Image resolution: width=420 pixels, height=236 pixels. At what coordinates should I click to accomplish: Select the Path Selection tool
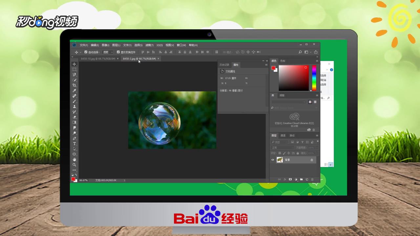pos(74,149)
